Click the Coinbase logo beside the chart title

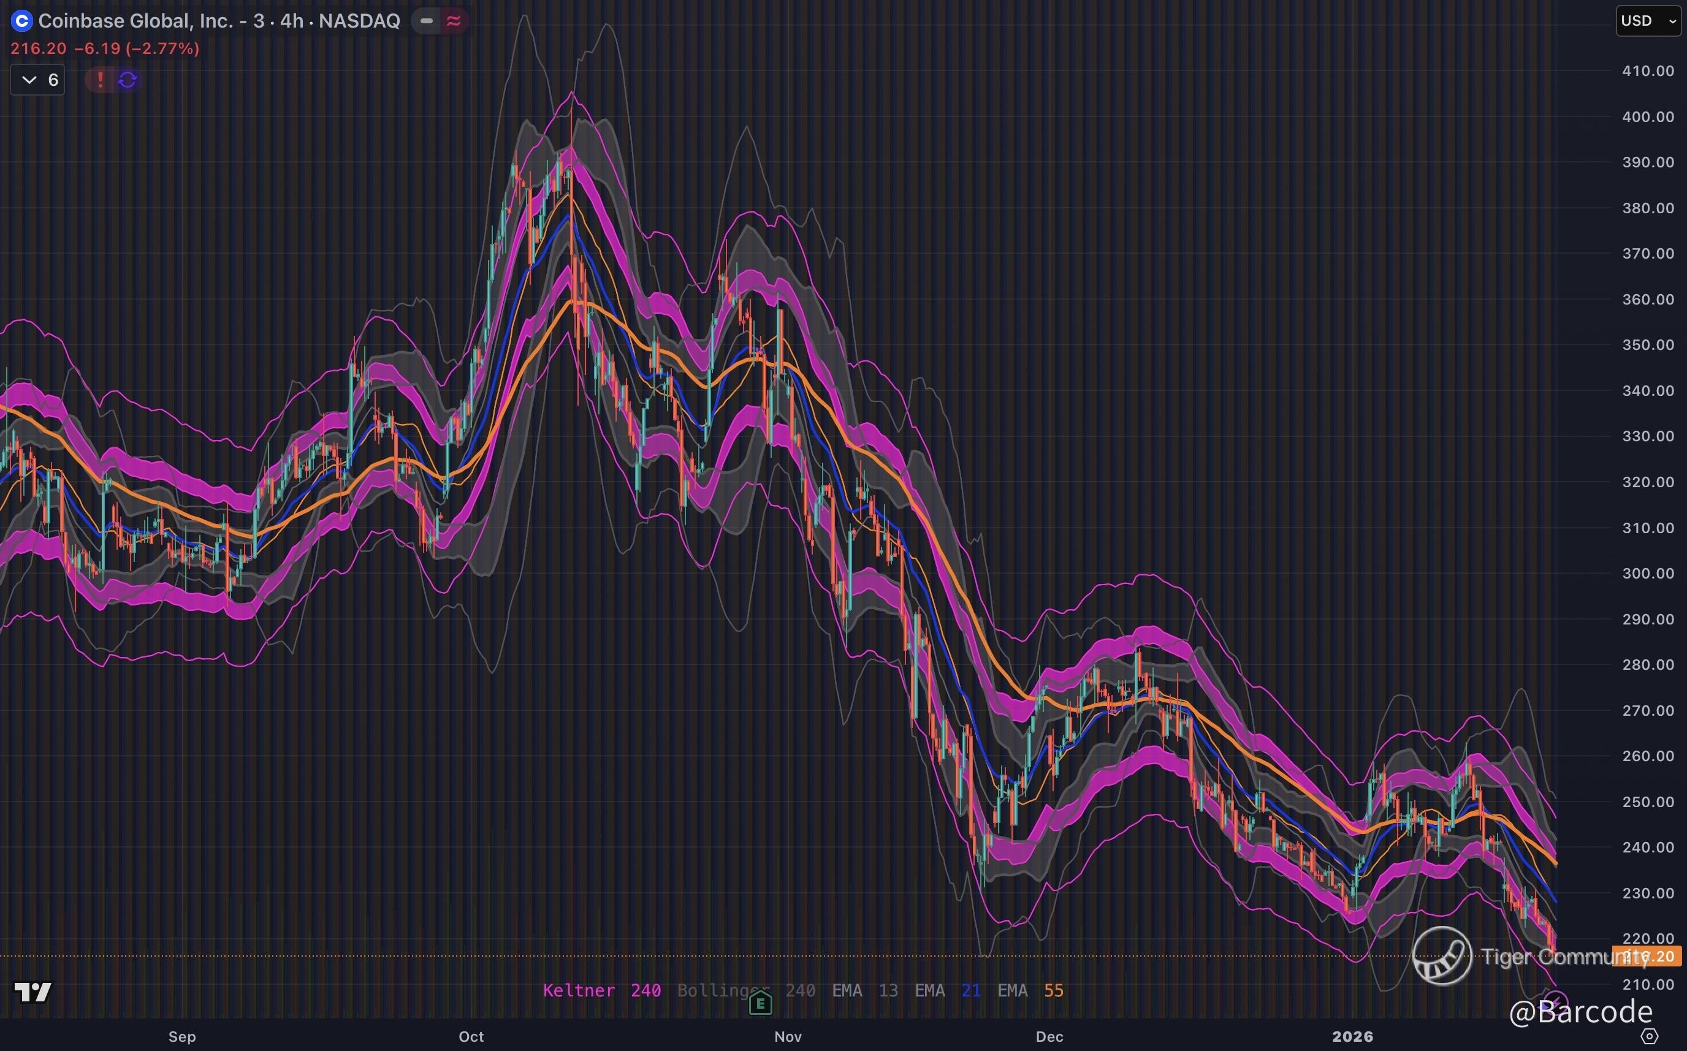pyautogui.click(x=22, y=21)
